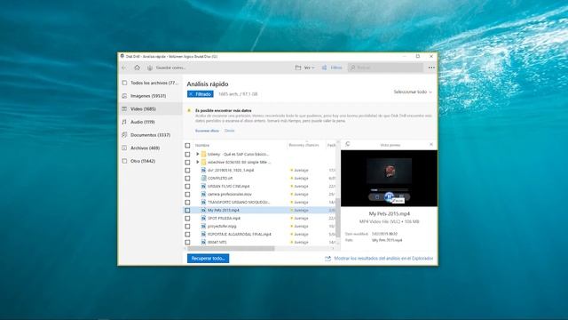Go back with the arrow icon
Image resolution: width=568 pixels, height=320 pixels.
[124, 68]
